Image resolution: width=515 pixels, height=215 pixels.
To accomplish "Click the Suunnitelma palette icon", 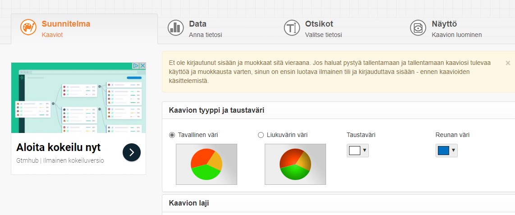I will (x=28, y=27).
